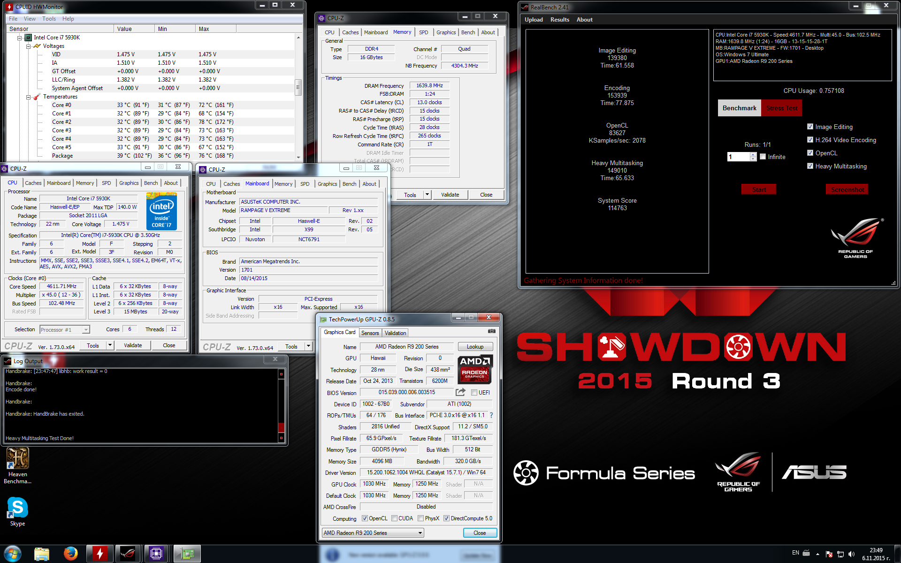Click the Start button in RealBench

(759, 190)
